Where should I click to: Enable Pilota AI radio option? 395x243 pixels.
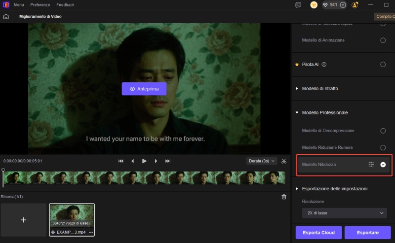(x=383, y=65)
